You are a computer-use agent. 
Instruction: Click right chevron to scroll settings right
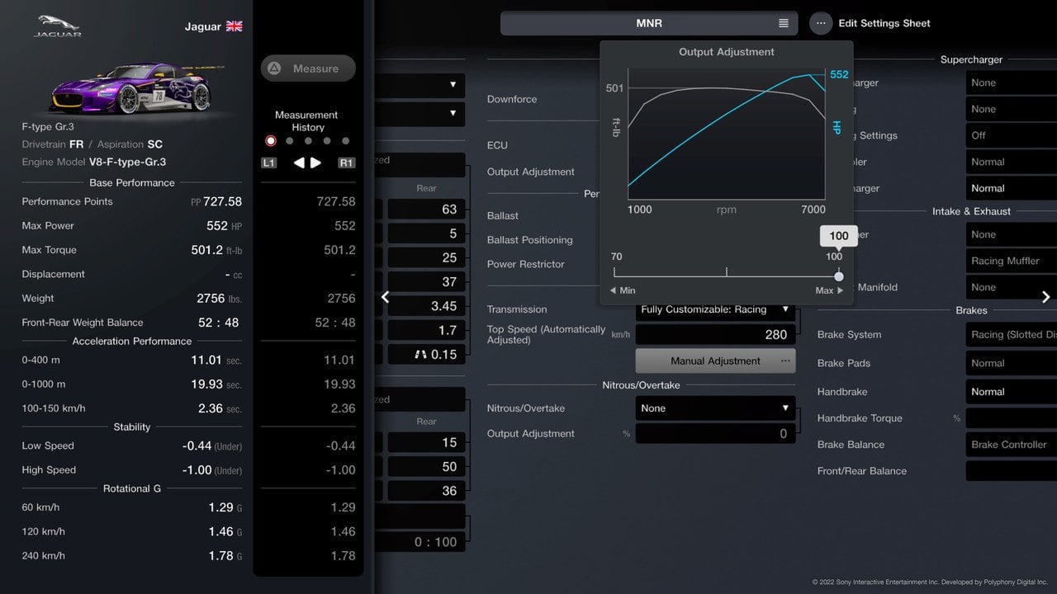click(x=1045, y=297)
